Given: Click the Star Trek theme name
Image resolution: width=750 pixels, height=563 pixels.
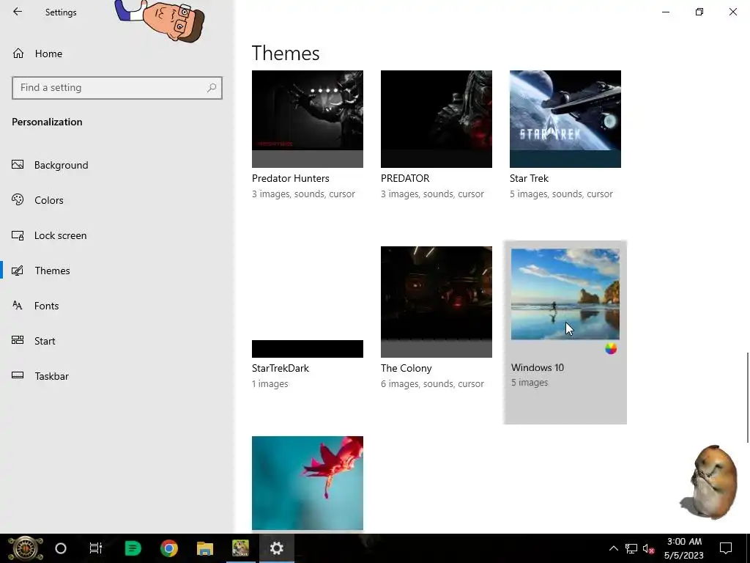Looking at the screenshot, I should click(529, 178).
